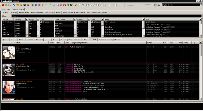
Task: Select the track Comme Toi in the playlist
Action: click(x=87, y=82)
